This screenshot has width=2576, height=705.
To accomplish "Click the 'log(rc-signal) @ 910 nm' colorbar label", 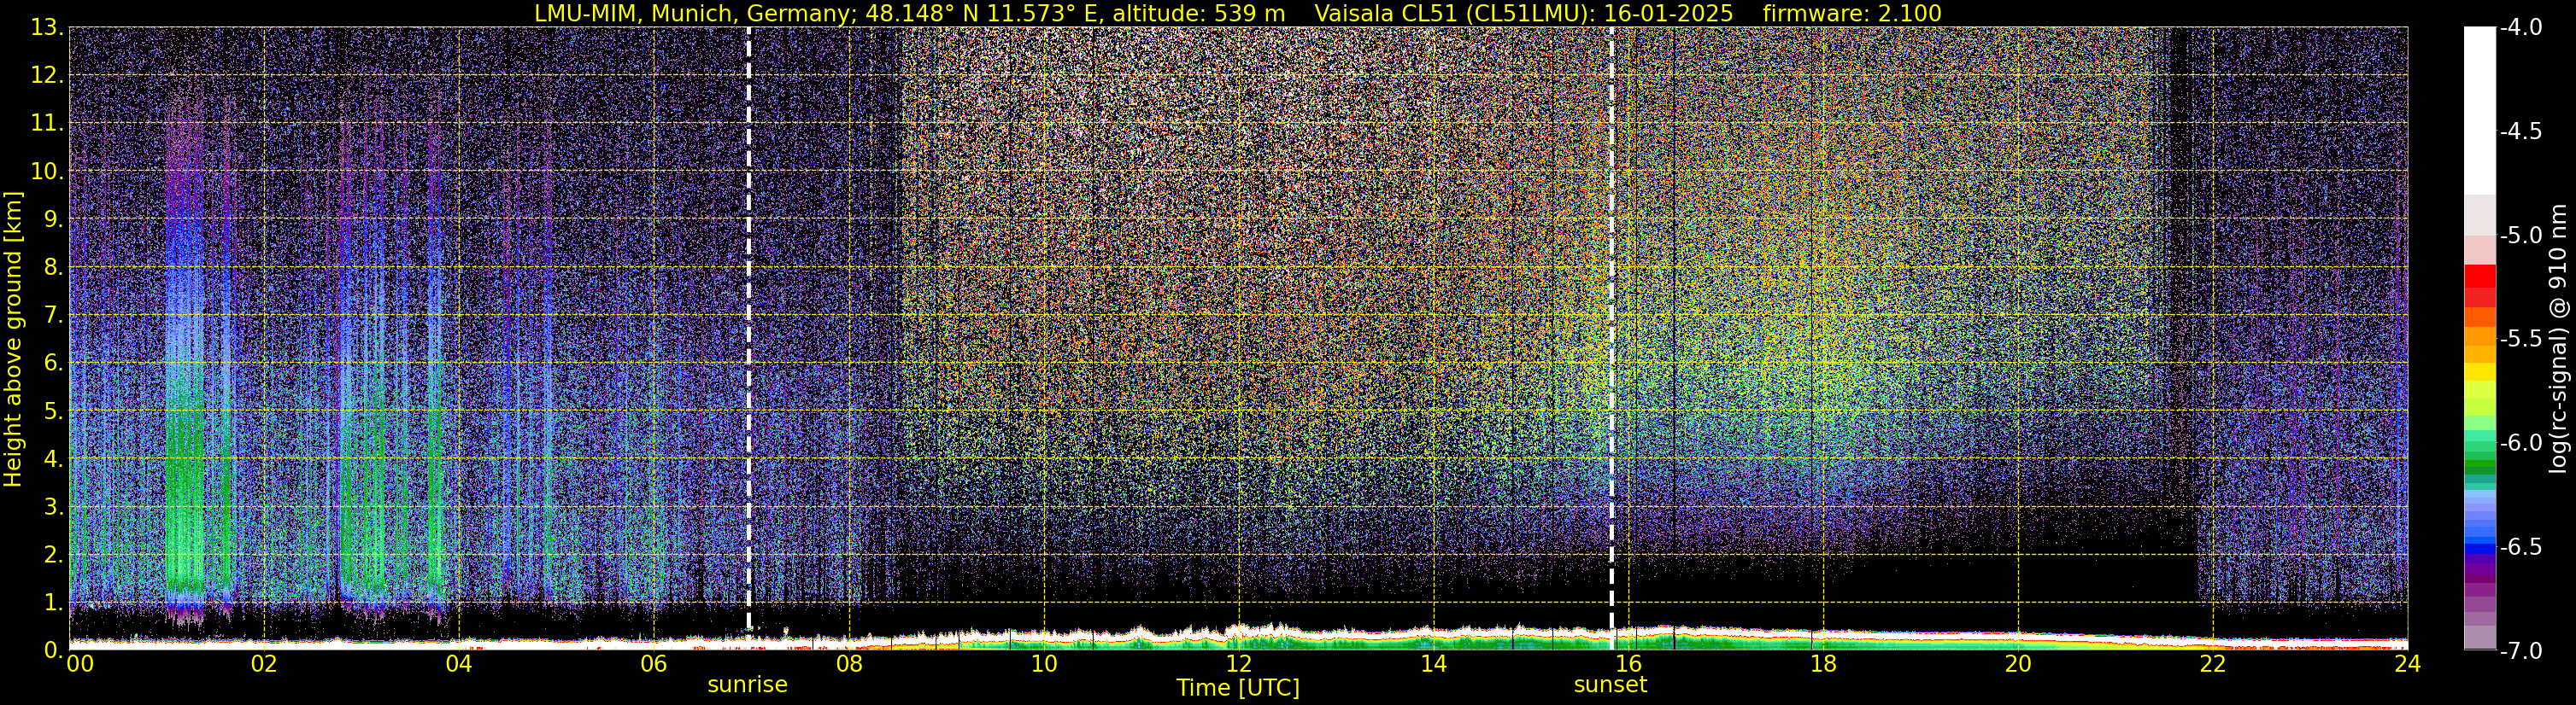I will coord(2560,340).
